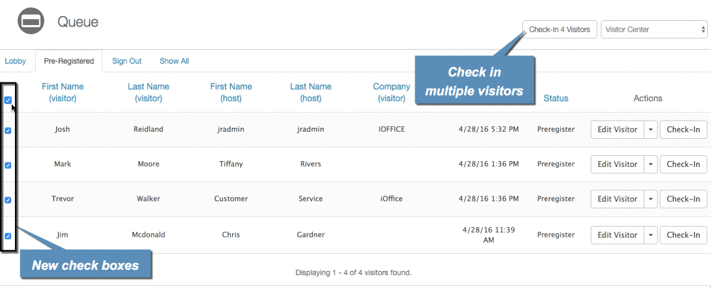Uncheck the checkbox for Josh Reidland
This screenshot has height=288, width=711.
pos(8,130)
